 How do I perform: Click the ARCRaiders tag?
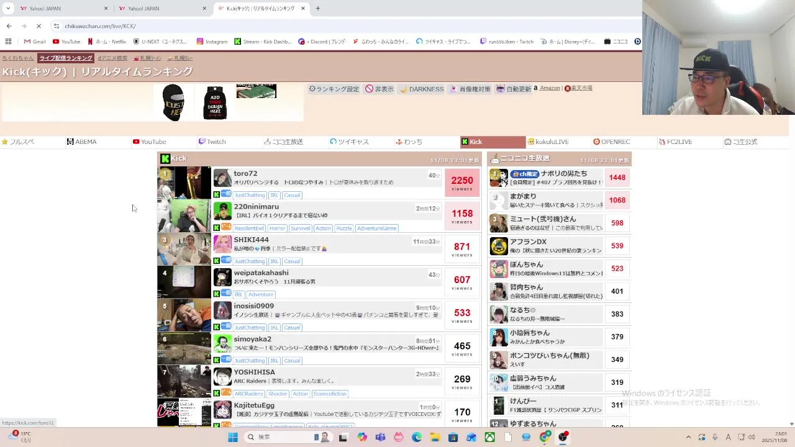[x=248, y=394]
